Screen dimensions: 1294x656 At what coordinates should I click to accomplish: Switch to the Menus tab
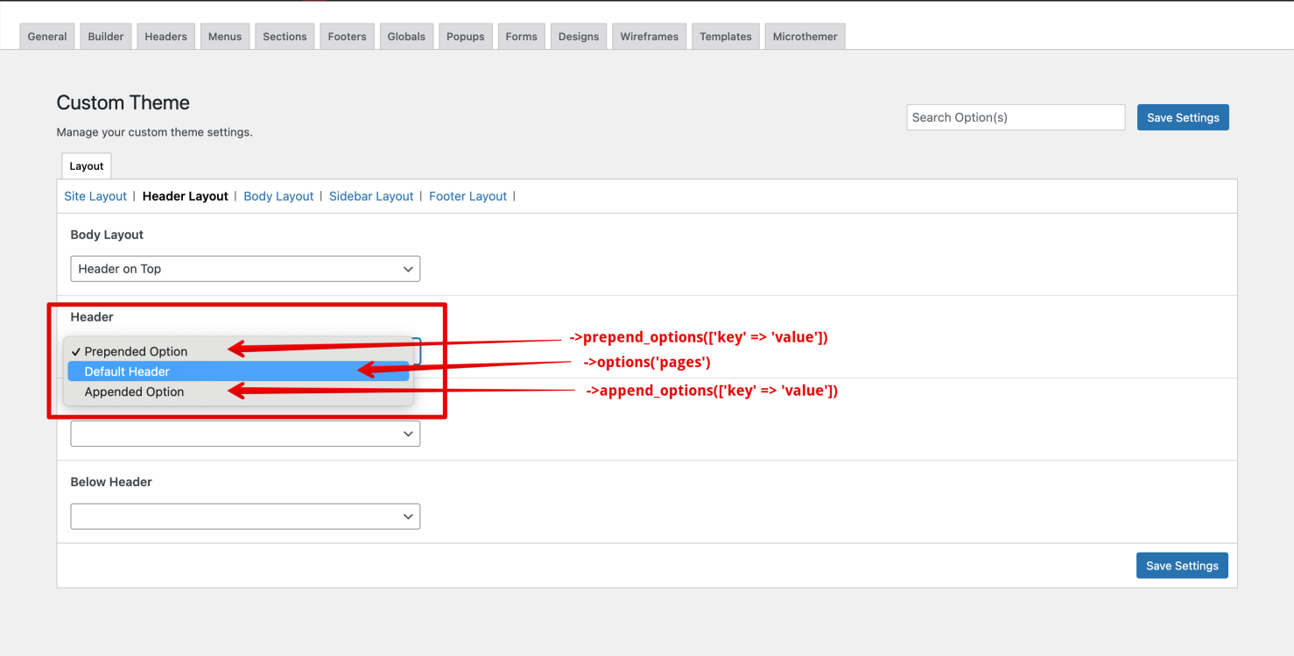coord(224,36)
